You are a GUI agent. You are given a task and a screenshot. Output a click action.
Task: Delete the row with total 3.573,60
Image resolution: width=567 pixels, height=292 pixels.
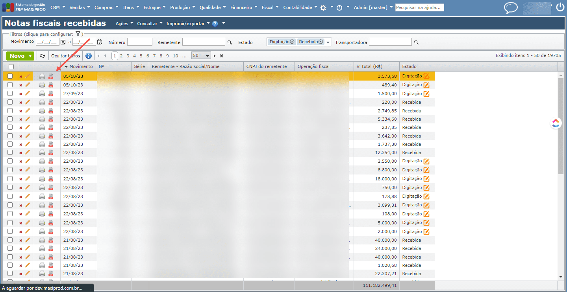[21, 76]
